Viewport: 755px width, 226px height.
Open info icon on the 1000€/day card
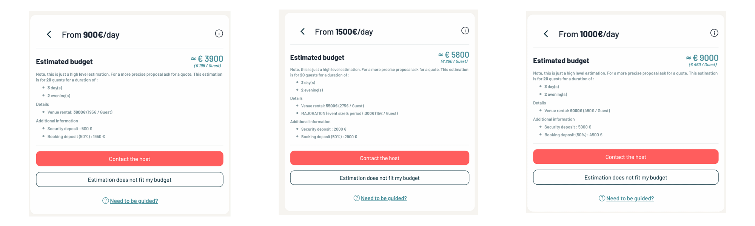point(714,33)
